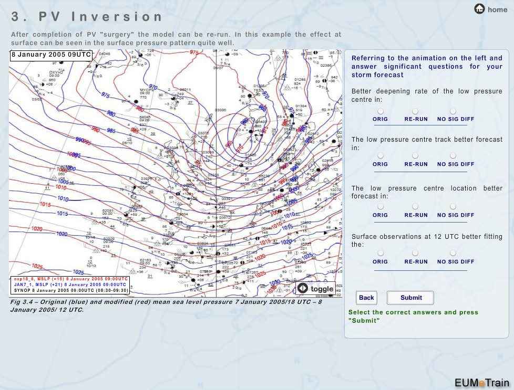Choose NO SIG DIFF for centre track

coord(453,156)
